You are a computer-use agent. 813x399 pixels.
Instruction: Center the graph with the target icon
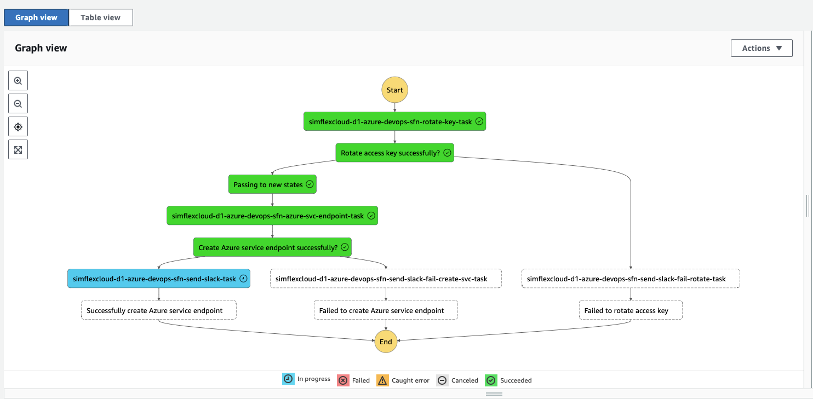[18, 126]
